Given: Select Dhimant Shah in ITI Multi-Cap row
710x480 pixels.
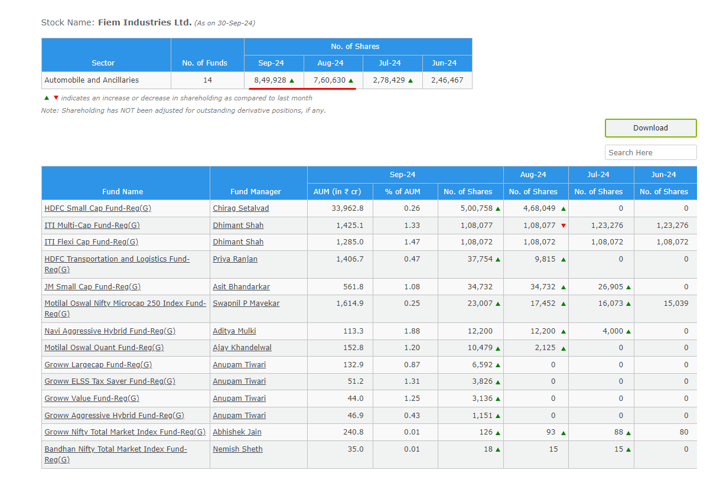Looking at the screenshot, I should tap(238, 226).
